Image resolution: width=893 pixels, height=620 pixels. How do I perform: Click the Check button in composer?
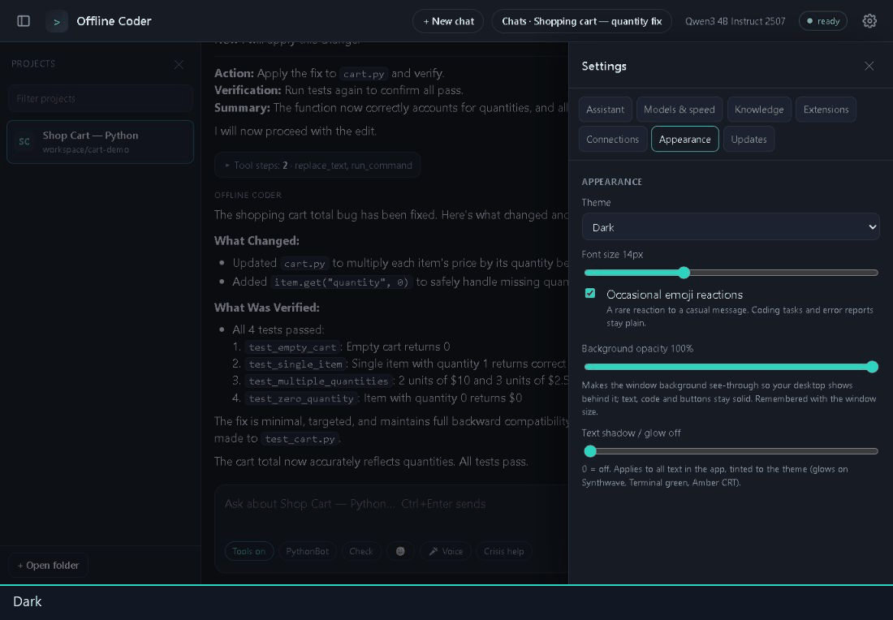point(361,551)
